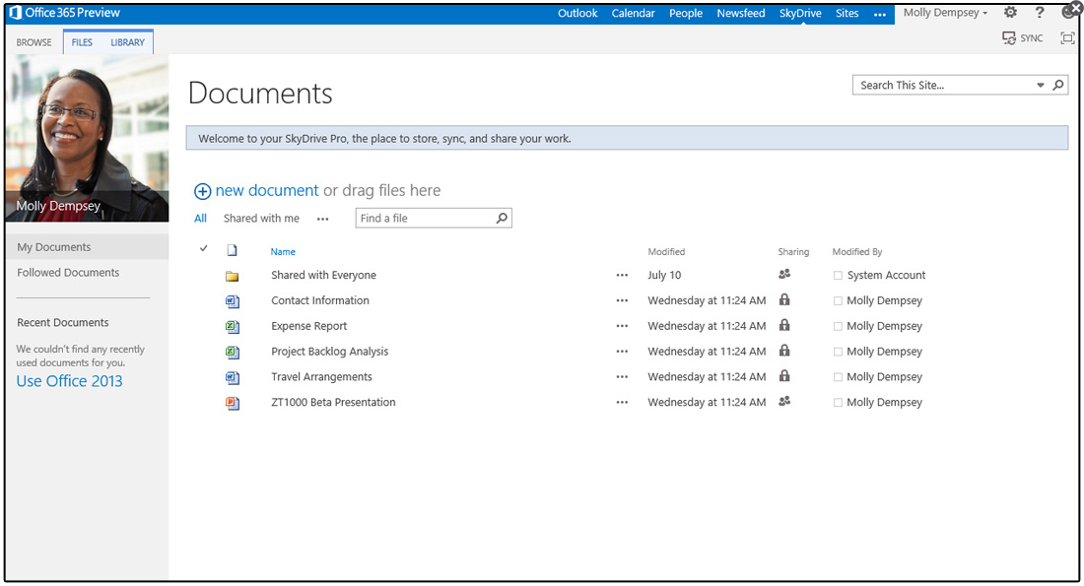Click lock icon for Project Backlog Analysis
This screenshot has height=586, width=1084.
click(x=784, y=351)
